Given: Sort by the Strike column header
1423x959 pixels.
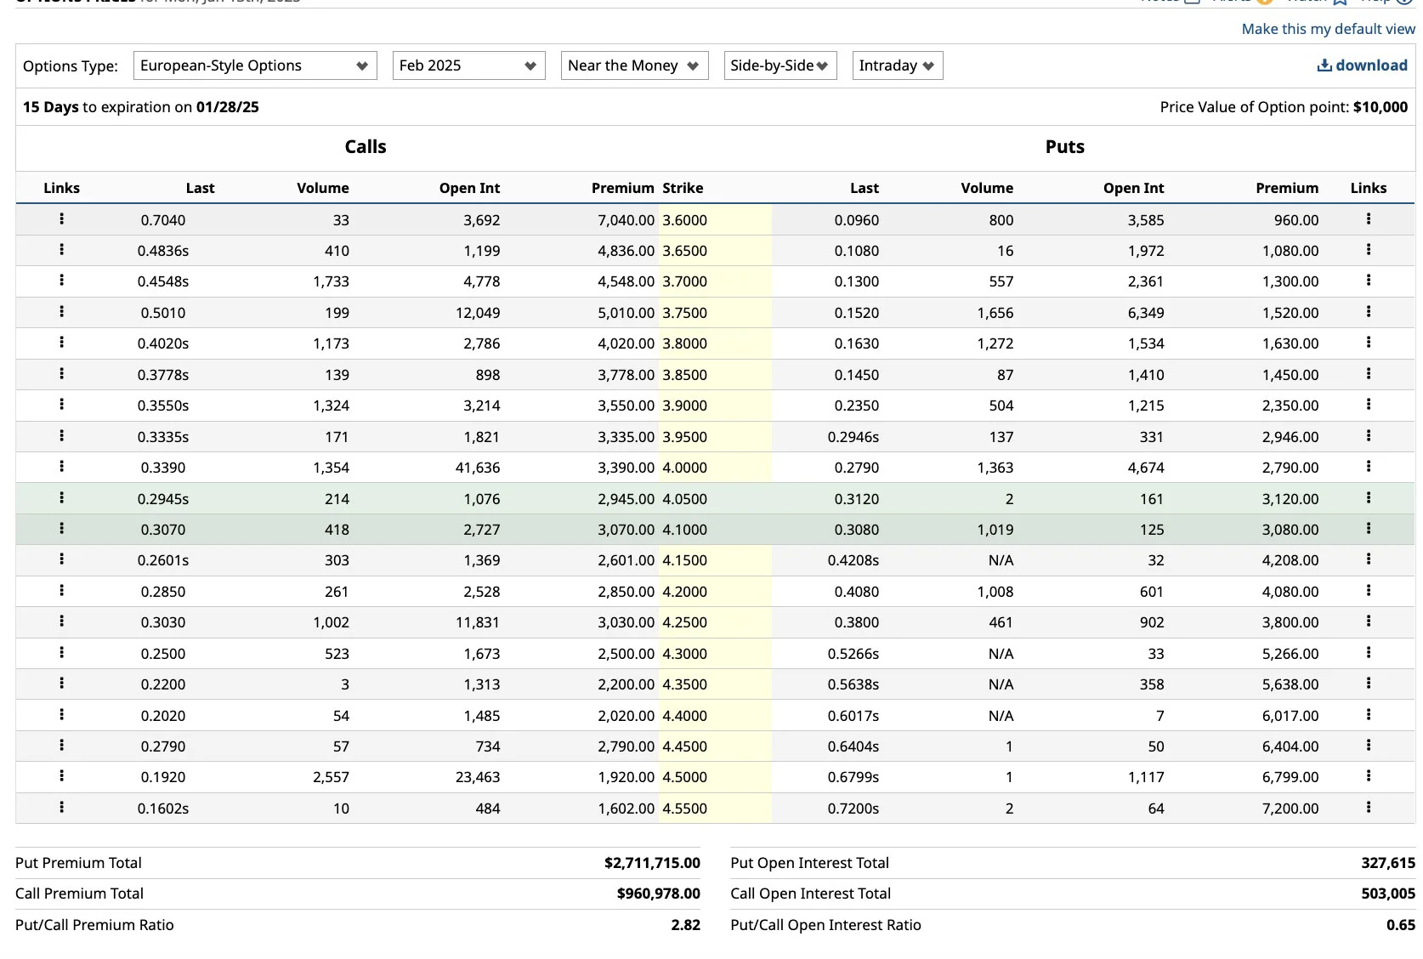Looking at the screenshot, I should [x=683, y=188].
